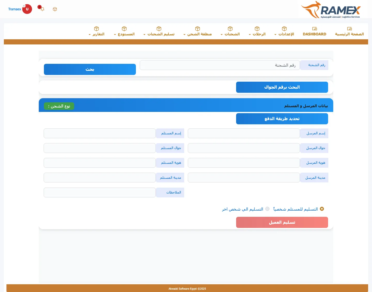The height and width of the screenshot is (292, 372).
Task: Click the blue بحث search button
Action: tap(90, 69)
